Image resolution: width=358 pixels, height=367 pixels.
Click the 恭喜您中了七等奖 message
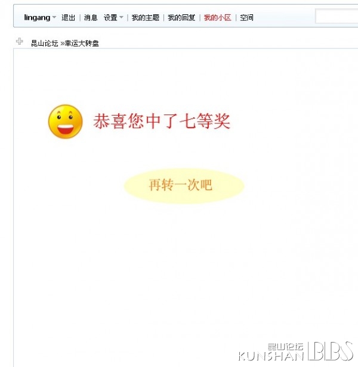click(162, 121)
